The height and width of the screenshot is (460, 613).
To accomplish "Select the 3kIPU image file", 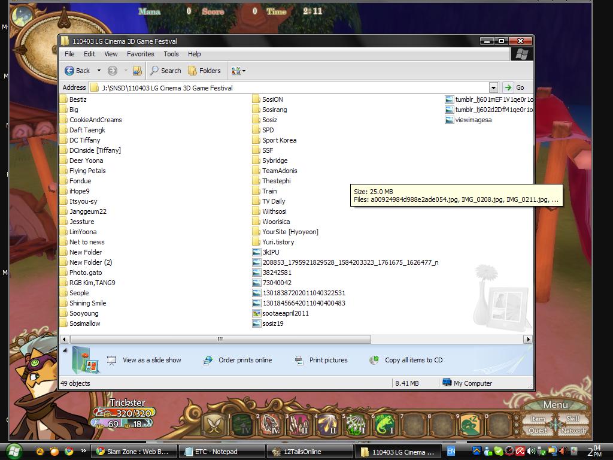I will point(266,252).
